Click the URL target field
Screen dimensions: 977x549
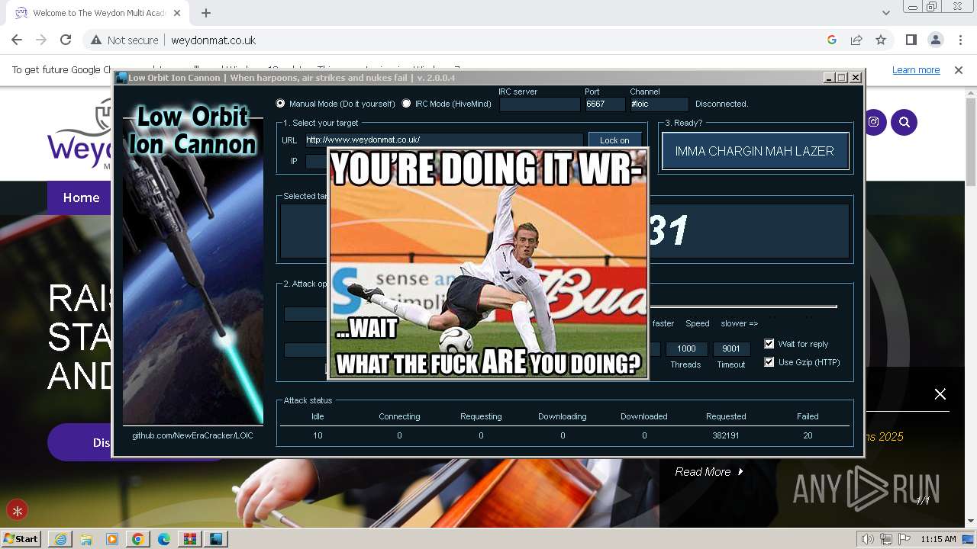443,140
